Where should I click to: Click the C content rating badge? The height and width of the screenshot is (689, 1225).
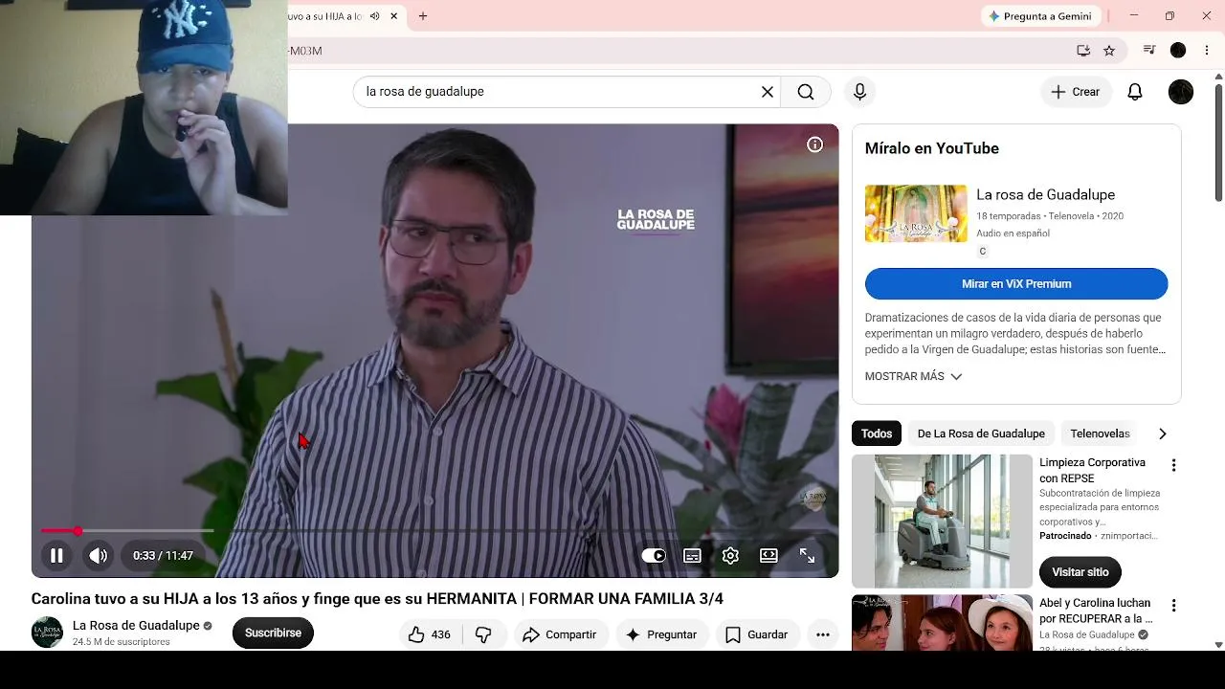click(x=982, y=252)
